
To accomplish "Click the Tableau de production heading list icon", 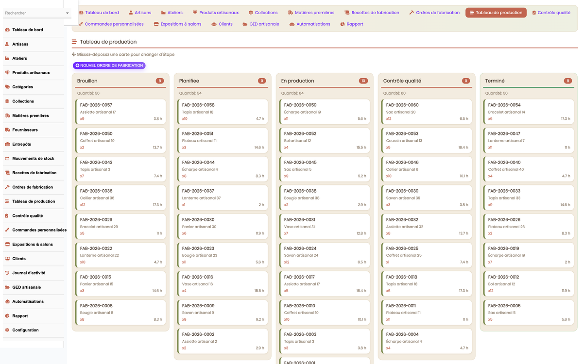I will point(74,42).
